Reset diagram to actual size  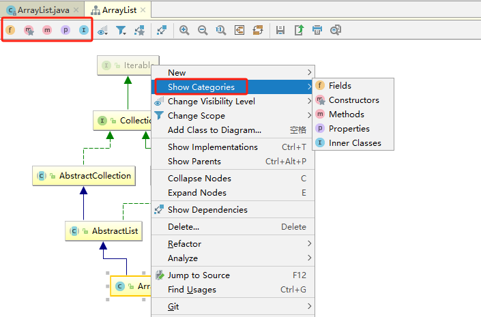click(221, 30)
